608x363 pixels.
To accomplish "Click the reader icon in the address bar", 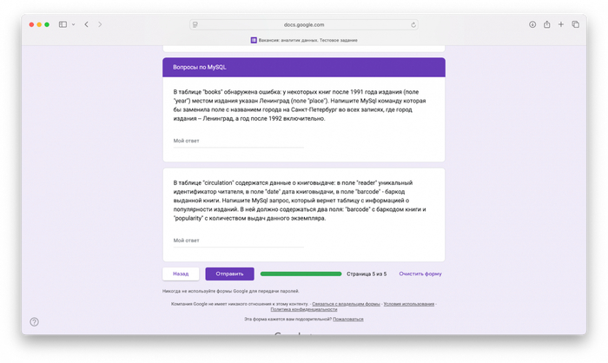I will (x=195, y=24).
